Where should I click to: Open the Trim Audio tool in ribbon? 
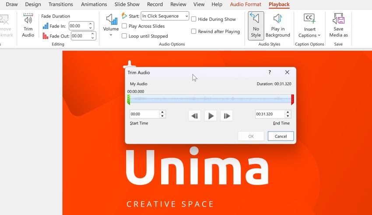(x=28, y=25)
